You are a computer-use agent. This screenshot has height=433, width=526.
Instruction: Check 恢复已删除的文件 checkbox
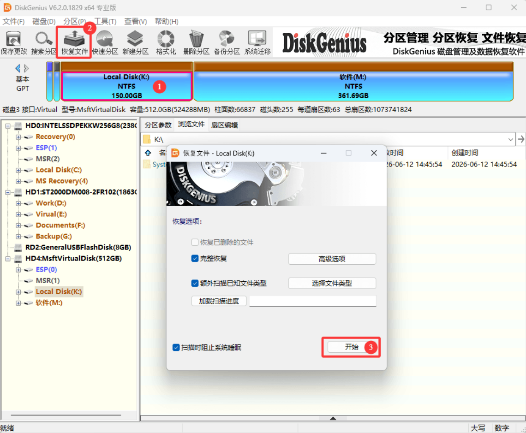pyautogui.click(x=195, y=242)
